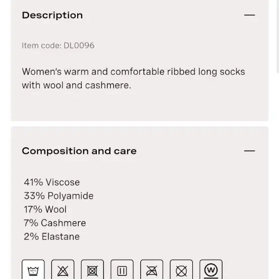Image resolution: width=279 pixels, height=279 pixels.
Task: Select the machine wash temperature care icon
Action: pos(33,269)
